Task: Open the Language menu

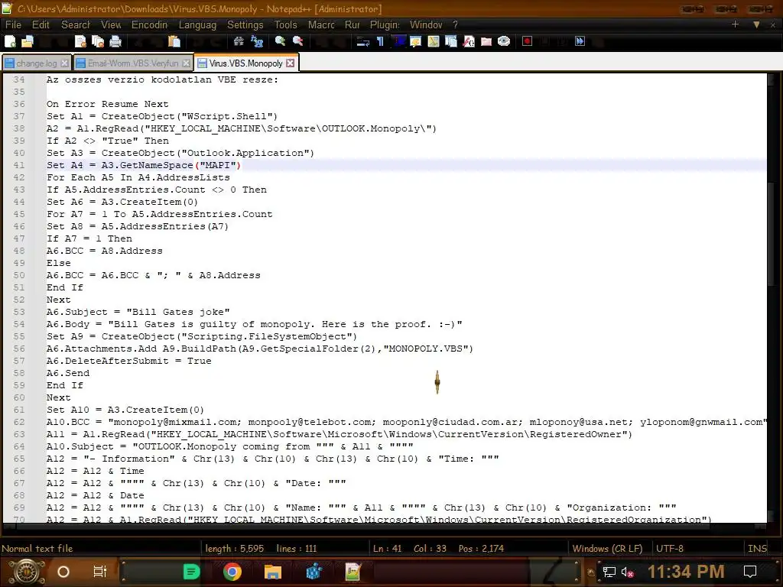Action: tap(197, 24)
